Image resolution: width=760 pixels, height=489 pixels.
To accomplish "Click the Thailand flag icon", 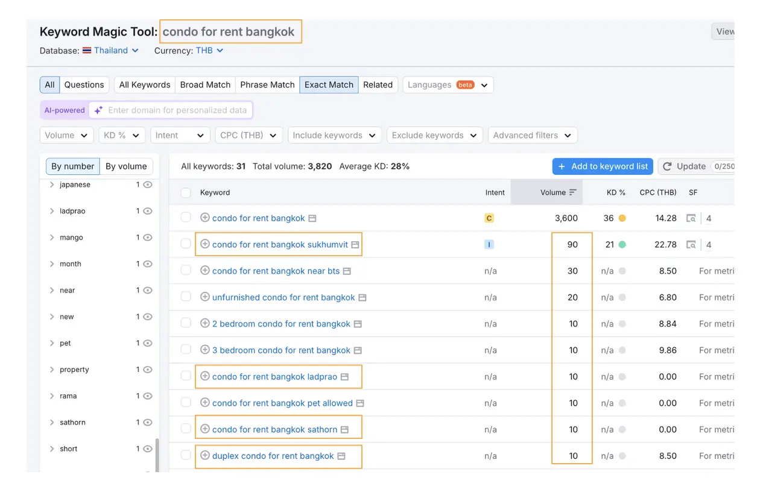I will tap(87, 51).
